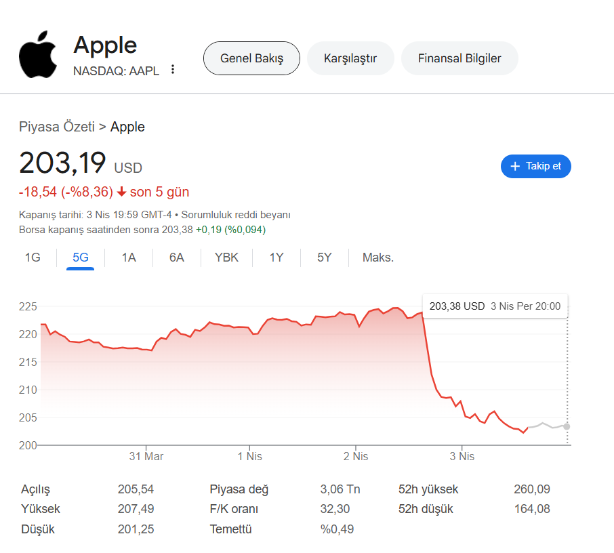Click the gray end-point marker on chart
Image resolution: width=614 pixels, height=553 pixels.
pyautogui.click(x=567, y=426)
